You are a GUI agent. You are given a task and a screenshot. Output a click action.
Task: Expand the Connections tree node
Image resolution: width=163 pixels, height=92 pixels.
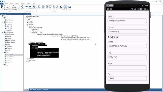tap(4, 47)
